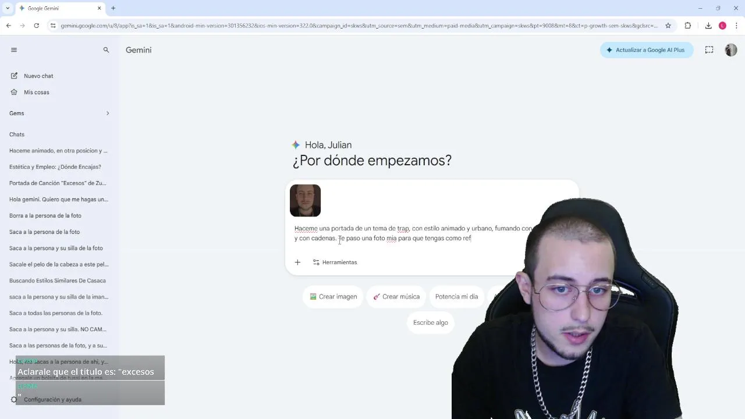
Task: Click the attached photo thumbnail in prompt
Action: [x=306, y=201]
